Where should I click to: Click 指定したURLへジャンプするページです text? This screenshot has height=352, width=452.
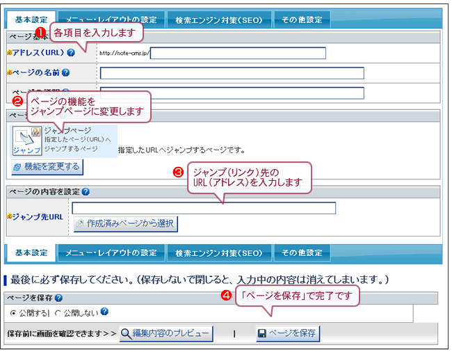[x=181, y=150]
